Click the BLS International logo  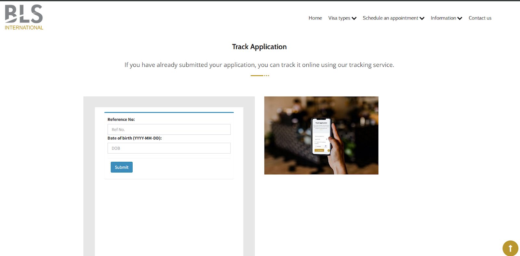tap(24, 18)
